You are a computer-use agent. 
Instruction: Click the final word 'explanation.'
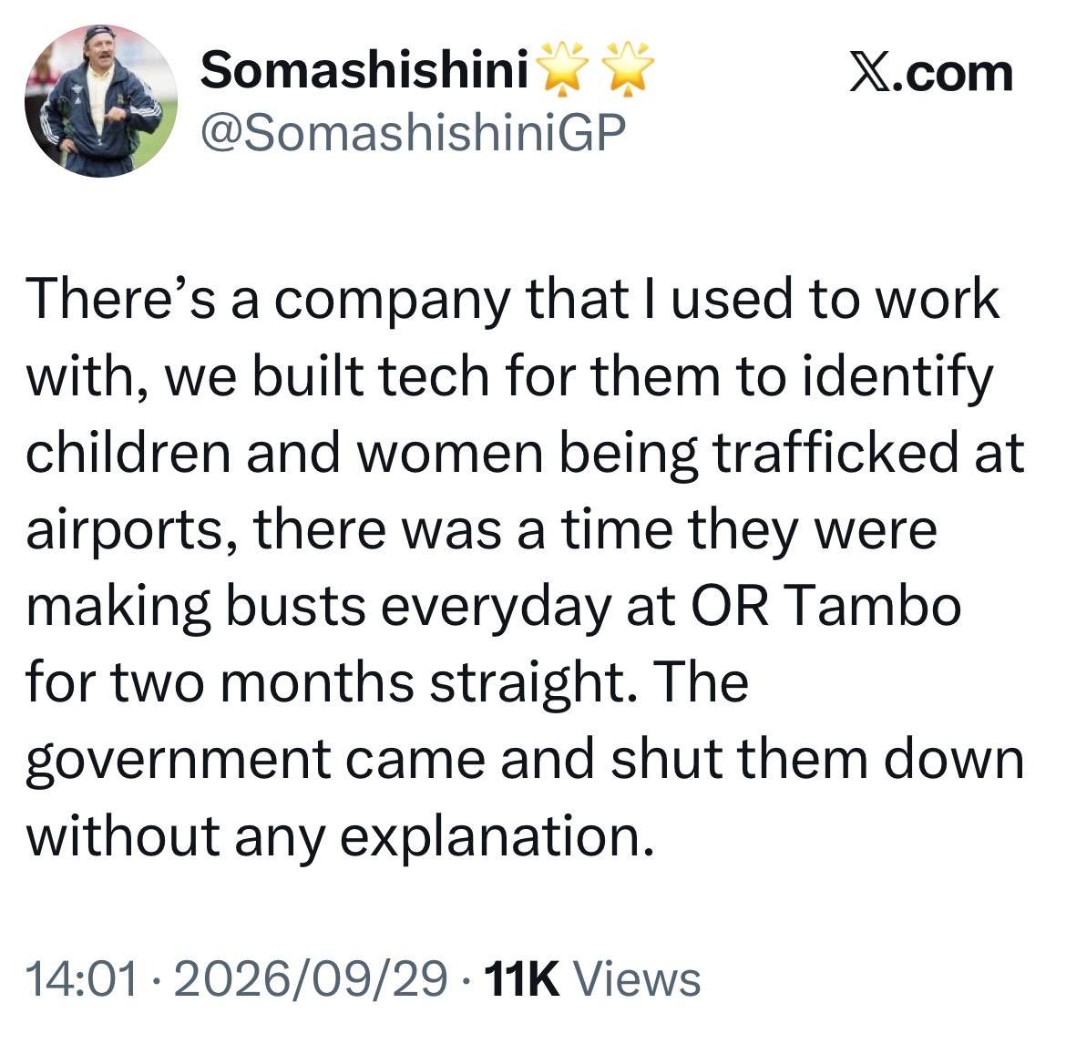pyautogui.click(x=497, y=837)
